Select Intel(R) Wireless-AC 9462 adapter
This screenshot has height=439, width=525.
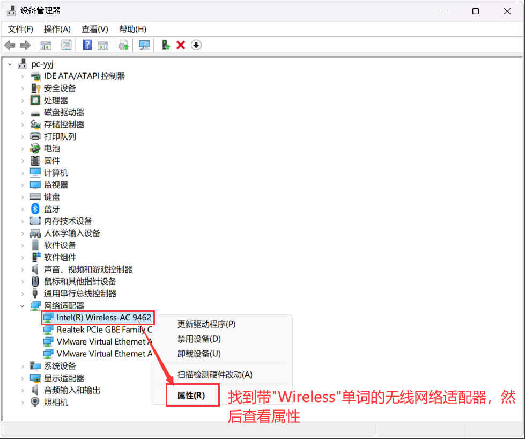(x=104, y=317)
